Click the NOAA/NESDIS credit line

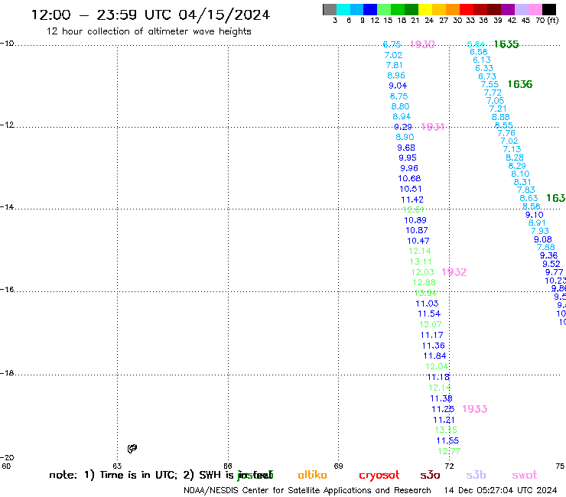click(307, 491)
